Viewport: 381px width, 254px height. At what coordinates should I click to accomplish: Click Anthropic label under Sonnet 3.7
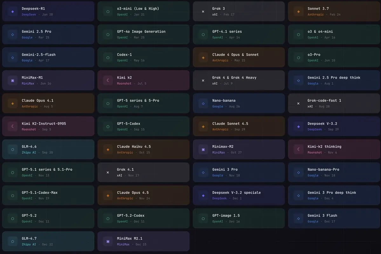click(x=316, y=15)
